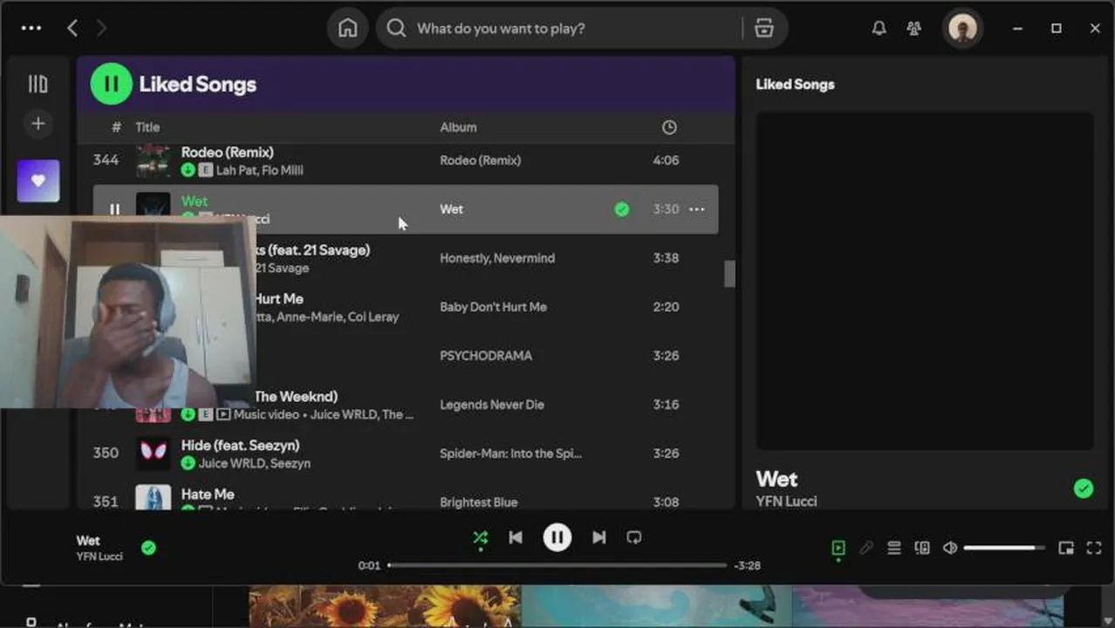Select the Hate Me track title
This screenshot has width=1115, height=628.
pos(208,494)
